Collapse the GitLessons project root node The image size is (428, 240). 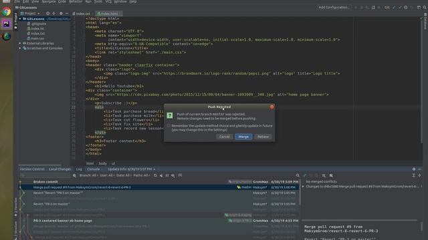[20, 19]
